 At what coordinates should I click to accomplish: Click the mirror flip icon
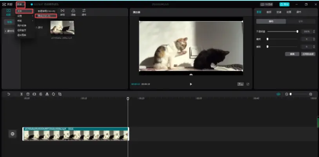(x=47, y=94)
